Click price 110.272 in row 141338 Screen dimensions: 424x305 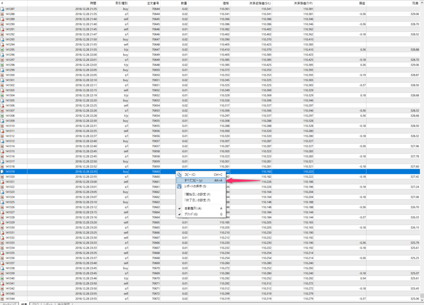[x=224, y=268]
